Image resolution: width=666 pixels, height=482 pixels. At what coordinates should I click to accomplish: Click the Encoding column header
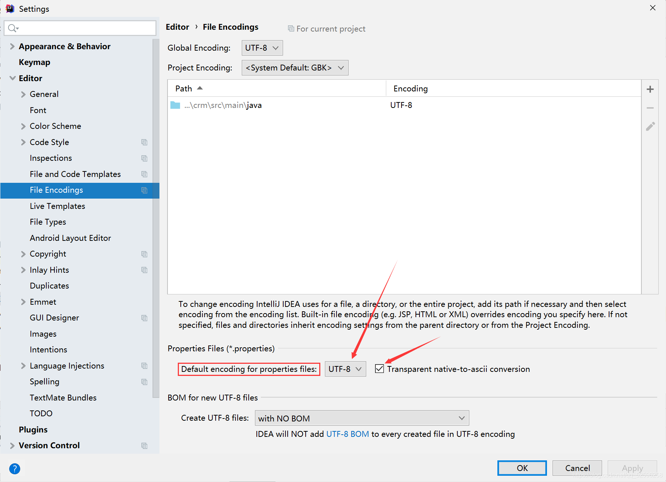(514, 88)
